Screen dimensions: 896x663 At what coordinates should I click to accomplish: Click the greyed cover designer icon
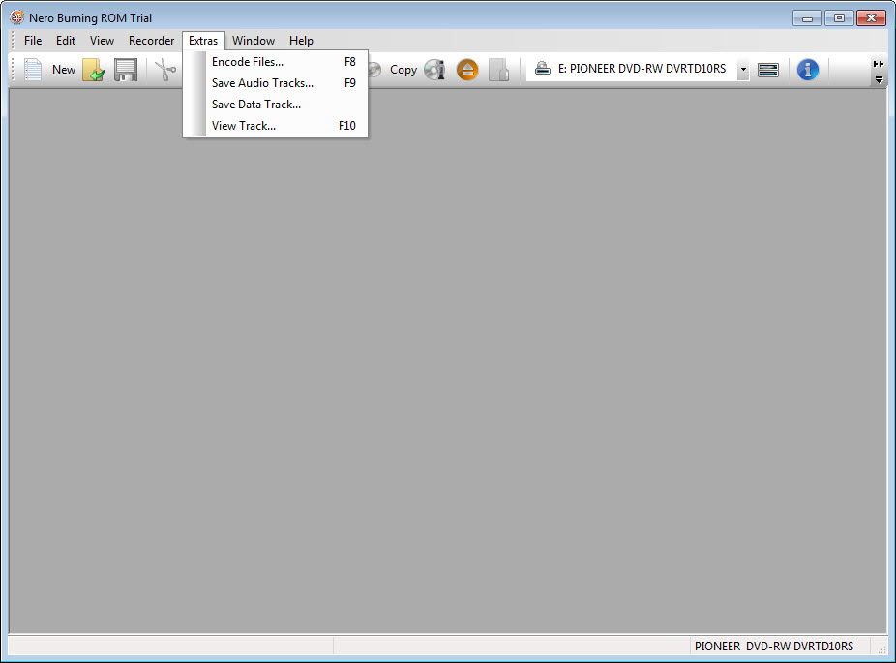pyautogui.click(x=499, y=70)
